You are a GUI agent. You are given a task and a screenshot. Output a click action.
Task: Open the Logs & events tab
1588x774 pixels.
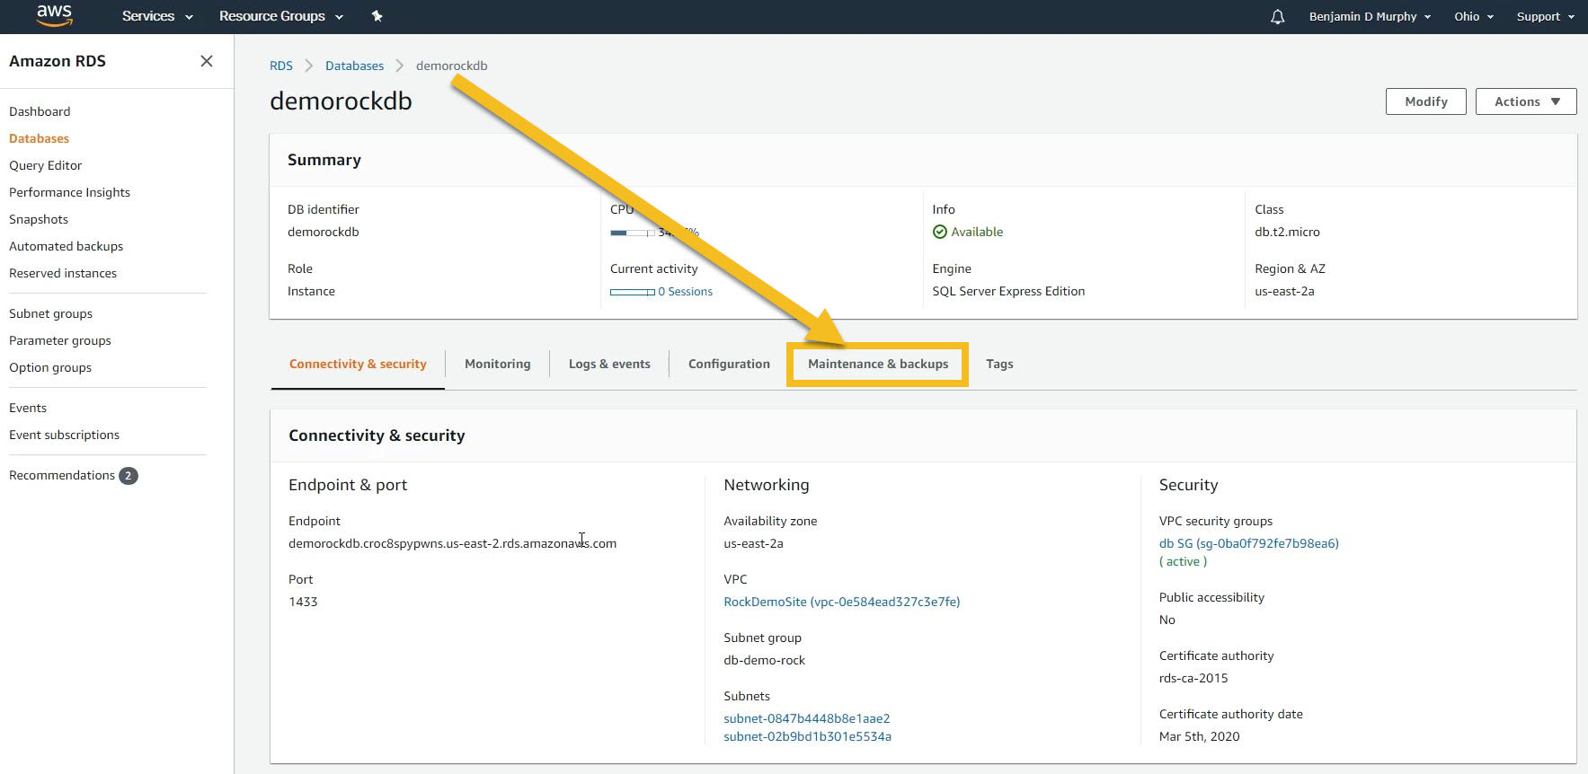pos(609,364)
